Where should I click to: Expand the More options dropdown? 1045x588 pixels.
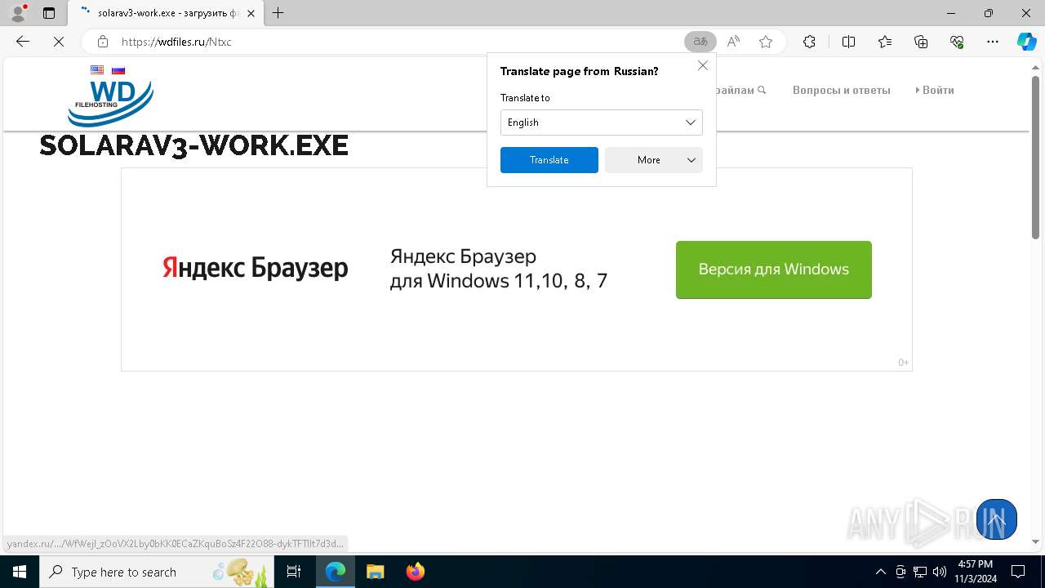click(654, 160)
